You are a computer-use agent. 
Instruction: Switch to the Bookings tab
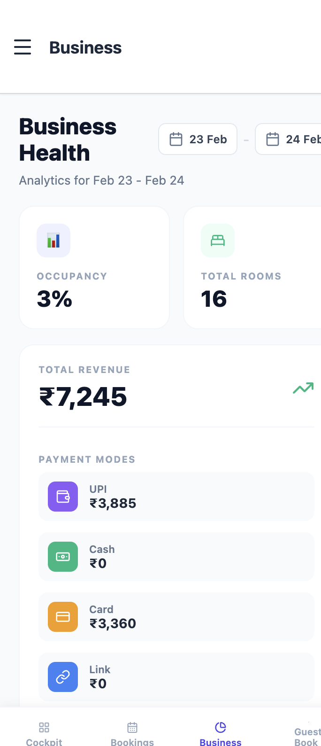[x=132, y=734]
